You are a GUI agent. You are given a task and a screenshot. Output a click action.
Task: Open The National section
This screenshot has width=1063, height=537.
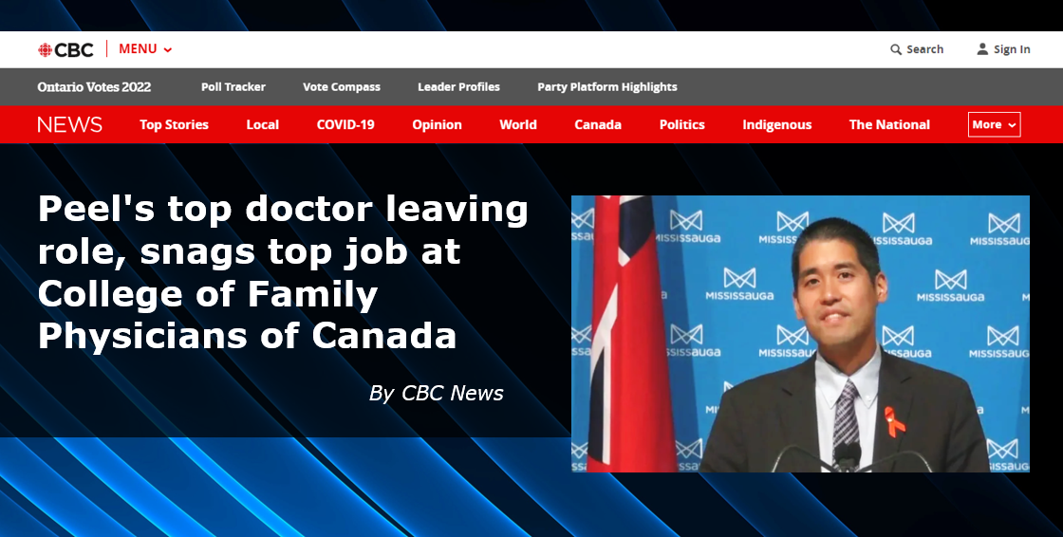coord(889,124)
